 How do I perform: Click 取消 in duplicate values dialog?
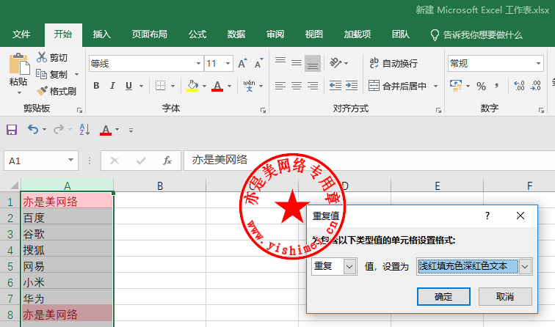click(505, 297)
